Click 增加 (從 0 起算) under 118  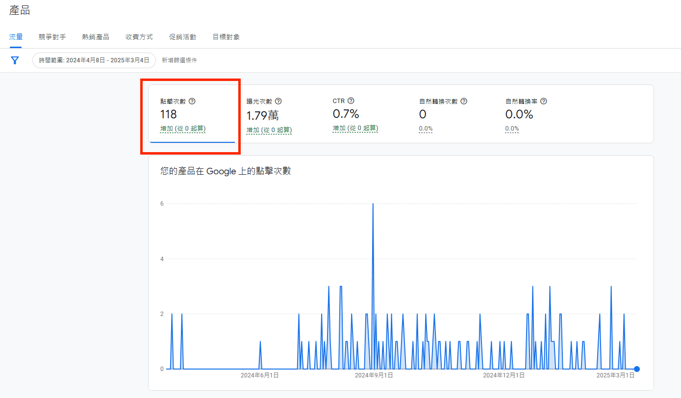(183, 129)
